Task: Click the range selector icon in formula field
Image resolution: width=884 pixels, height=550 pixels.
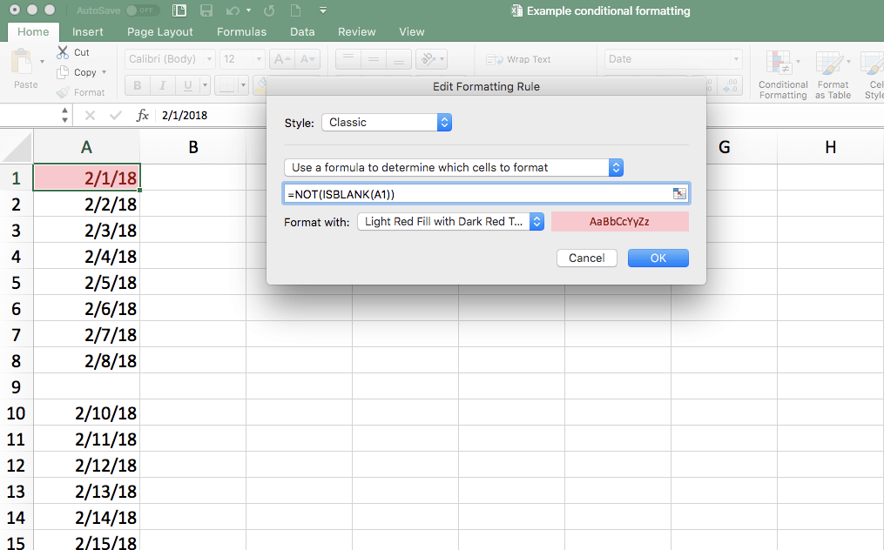Action: [x=680, y=193]
